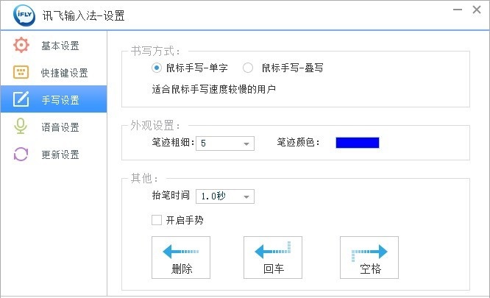
Task: Click the blue 笔迹颜色 color swatch
Action: pyautogui.click(x=357, y=143)
